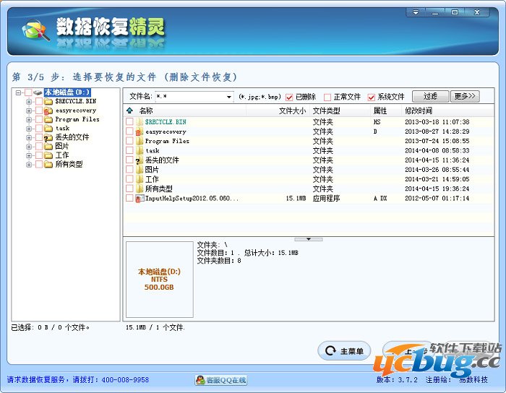Click the InputHelpSetup application file icon
The width and height of the screenshot is (506, 393).
(139, 199)
